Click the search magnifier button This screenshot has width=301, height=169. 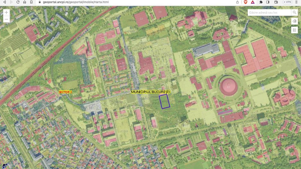coord(294,13)
